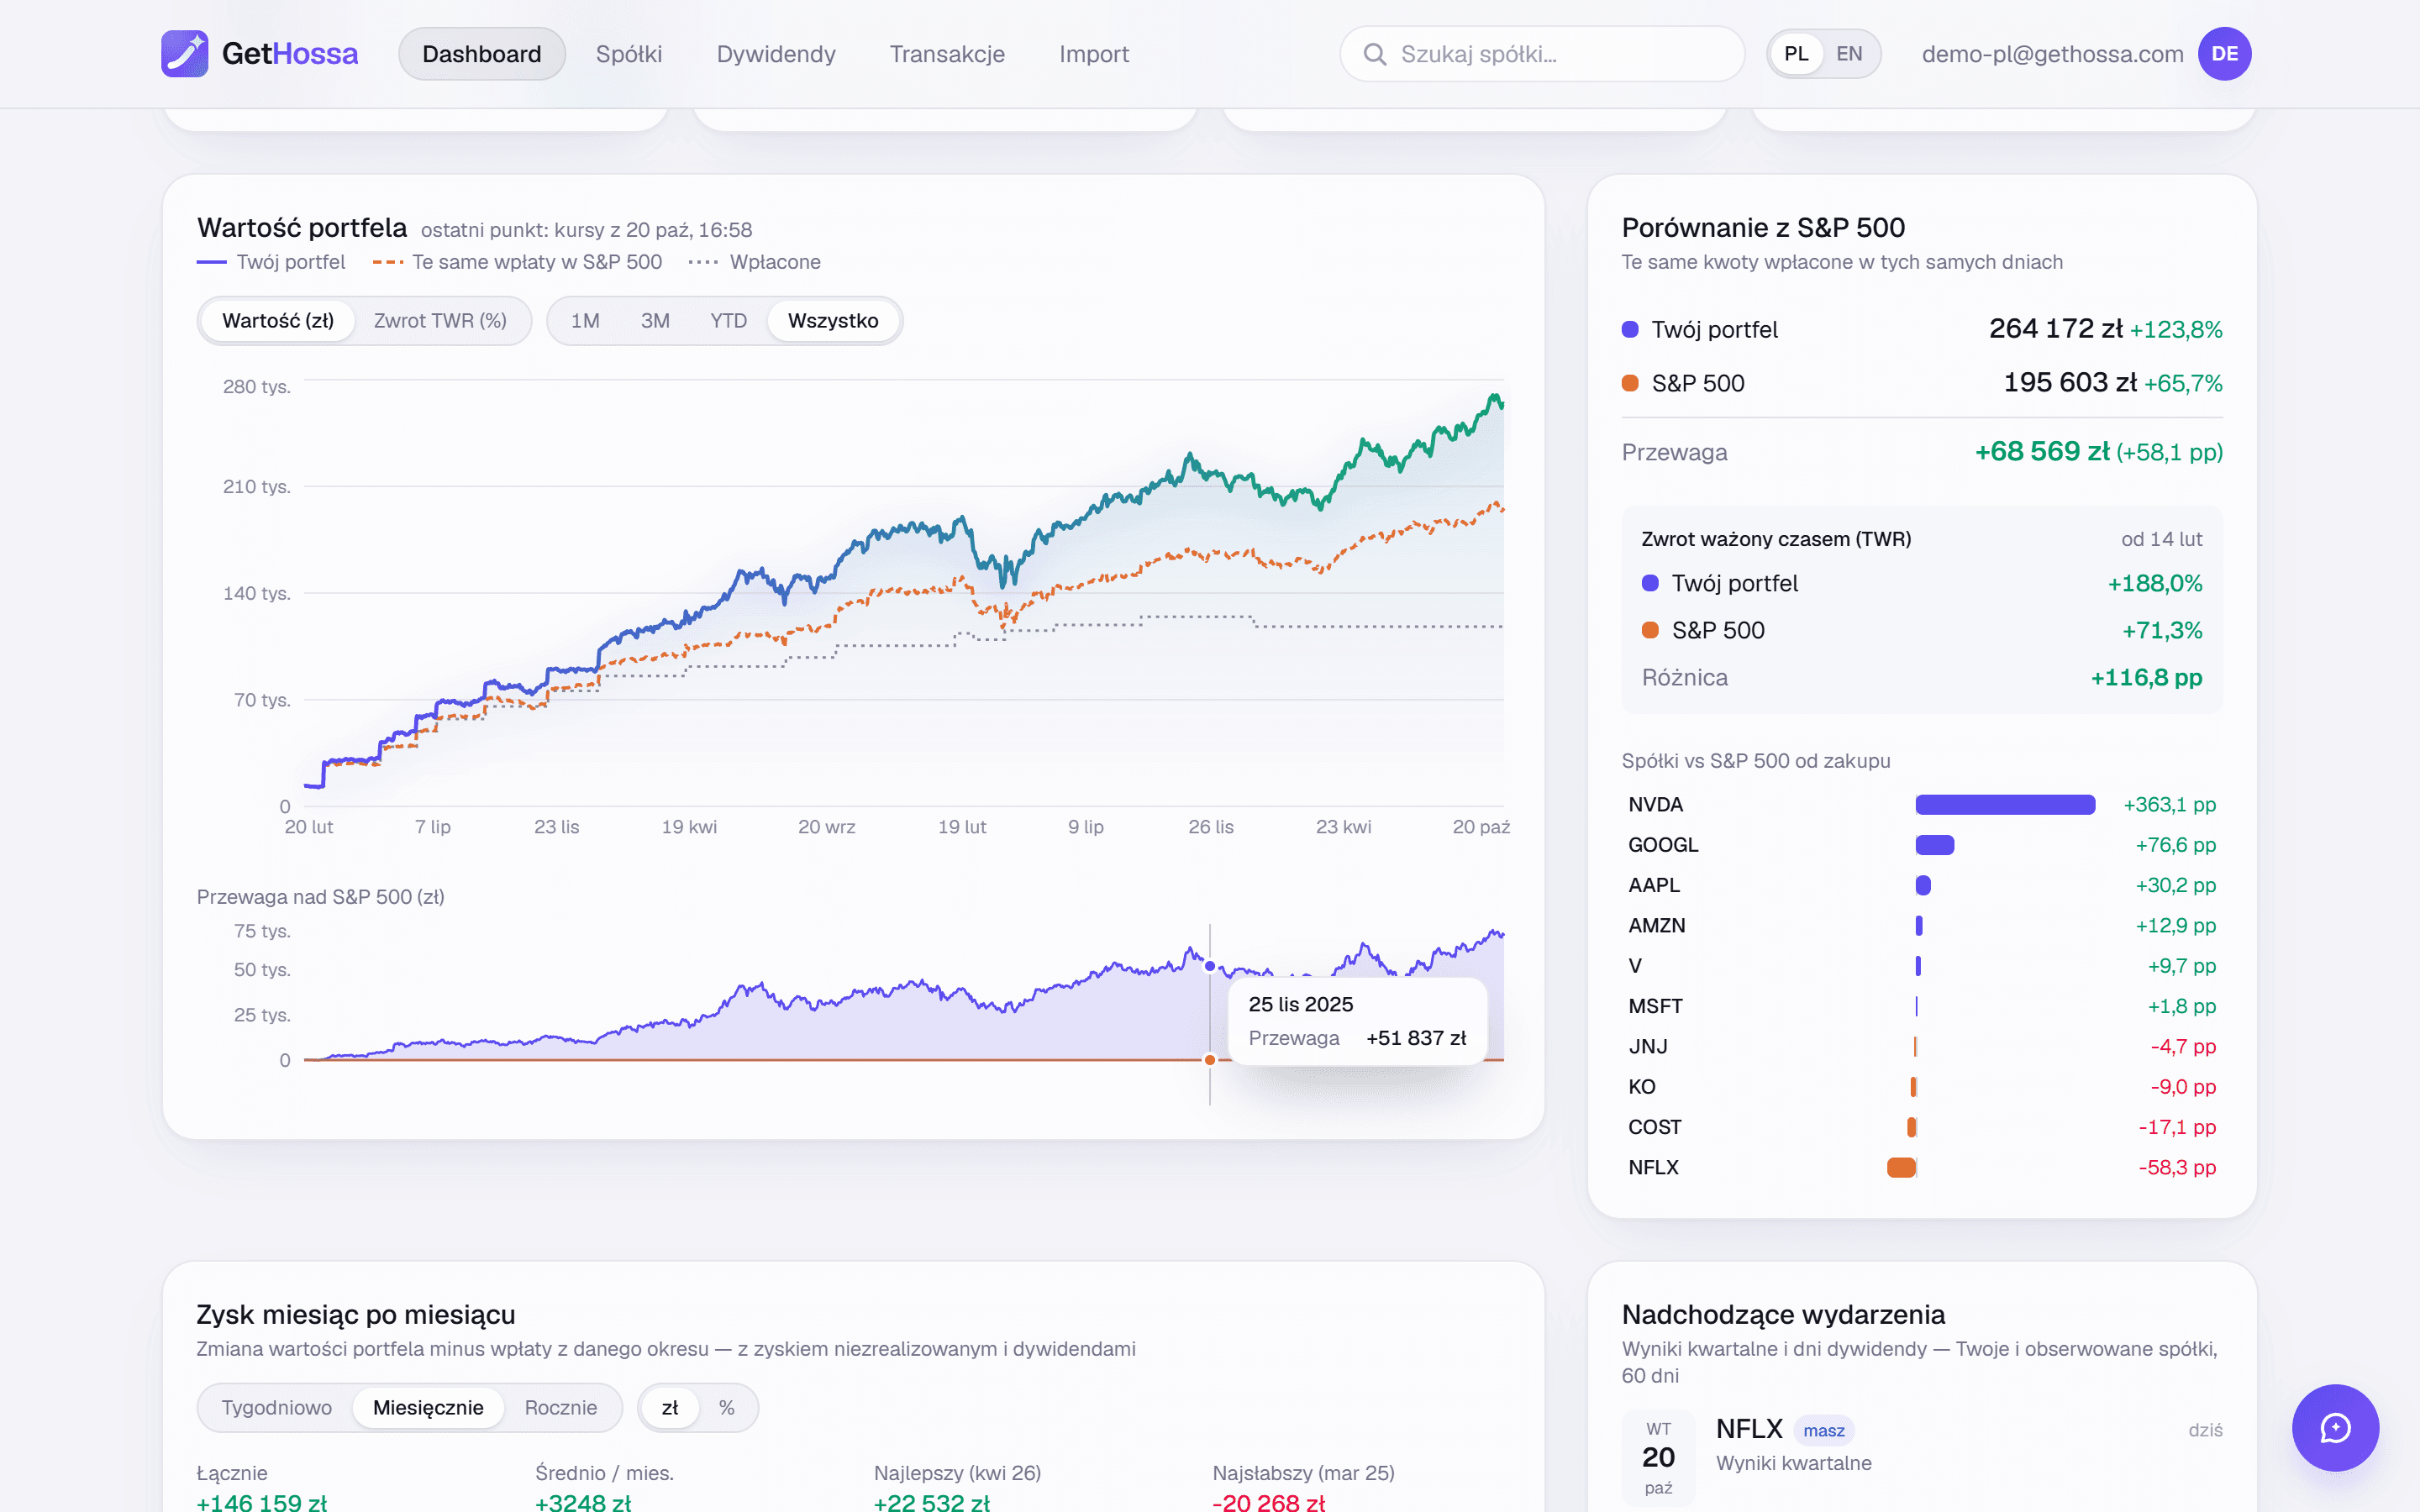The image size is (2420, 1512).
Task: Show profit in percent units
Action: [726, 1408]
